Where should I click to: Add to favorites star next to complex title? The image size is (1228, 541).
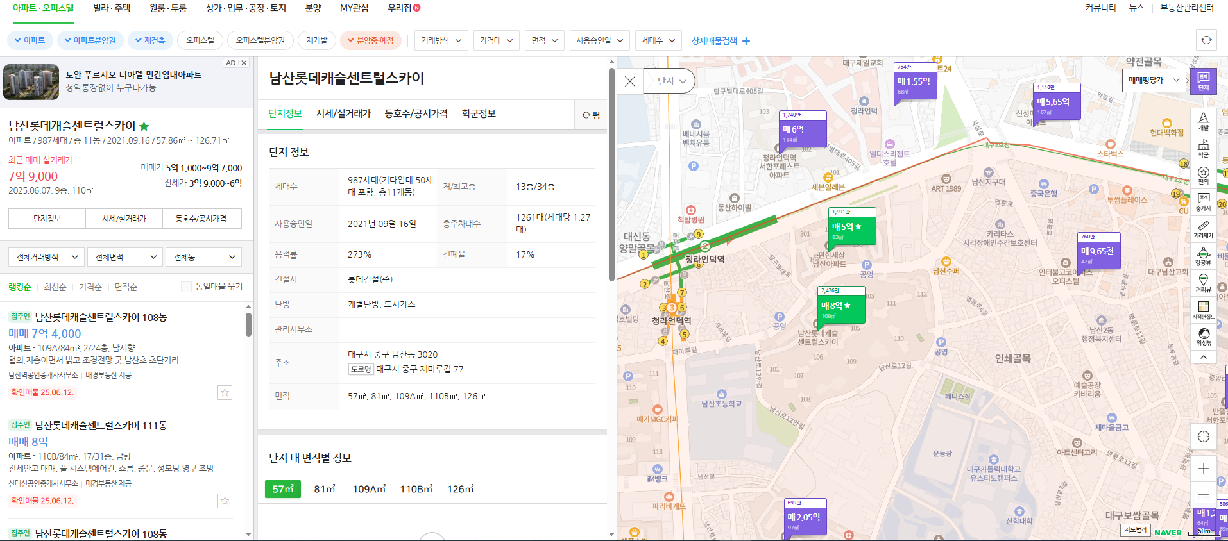(144, 126)
